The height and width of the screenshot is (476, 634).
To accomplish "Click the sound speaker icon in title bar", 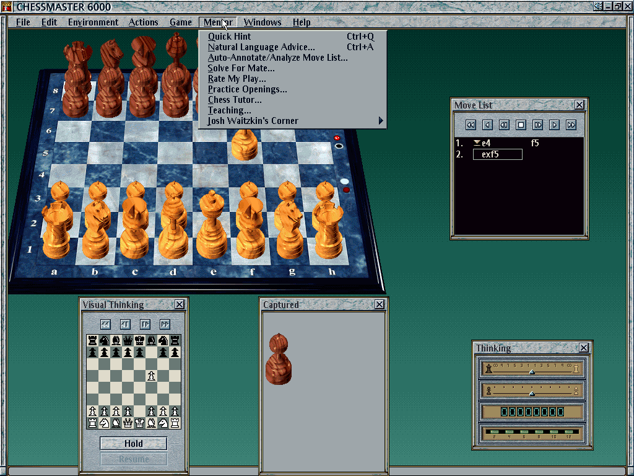I will 598,6.
